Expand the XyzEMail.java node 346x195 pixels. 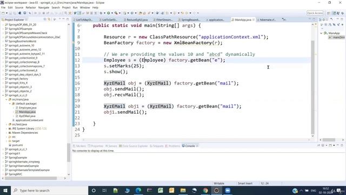pos(14,116)
